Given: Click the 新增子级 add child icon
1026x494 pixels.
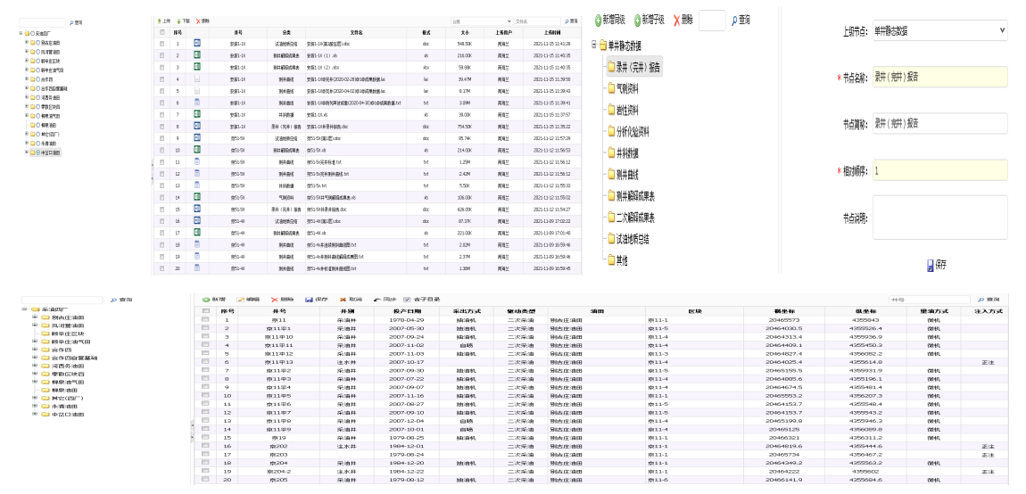Looking at the screenshot, I should tap(639, 20).
